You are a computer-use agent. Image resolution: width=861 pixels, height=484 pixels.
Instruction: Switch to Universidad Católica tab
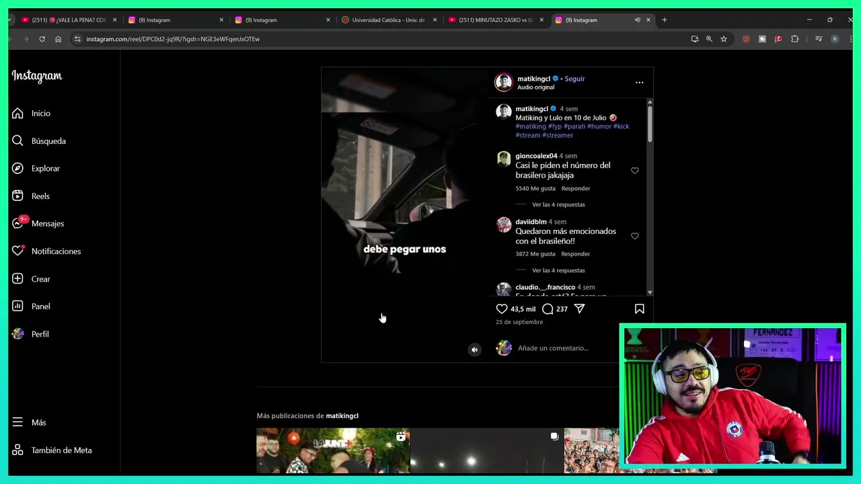(x=389, y=20)
